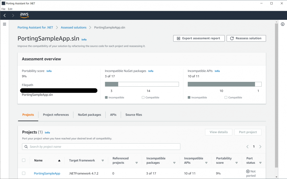Viewport: 287px width, 179px height.
Task: Toggle the select-all projects checkbox
Action: 24,160
